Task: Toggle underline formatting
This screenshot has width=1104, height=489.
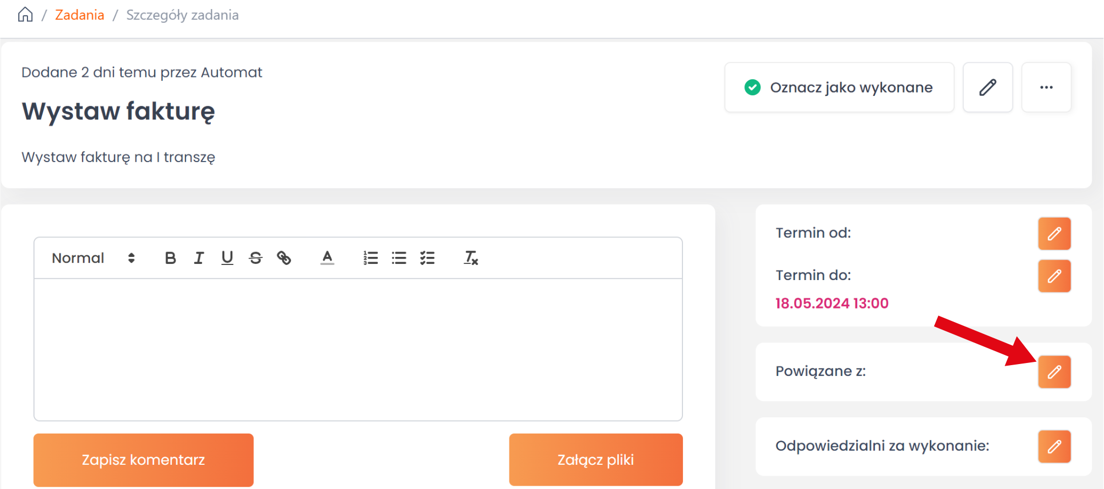Action: (x=227, y=258)
